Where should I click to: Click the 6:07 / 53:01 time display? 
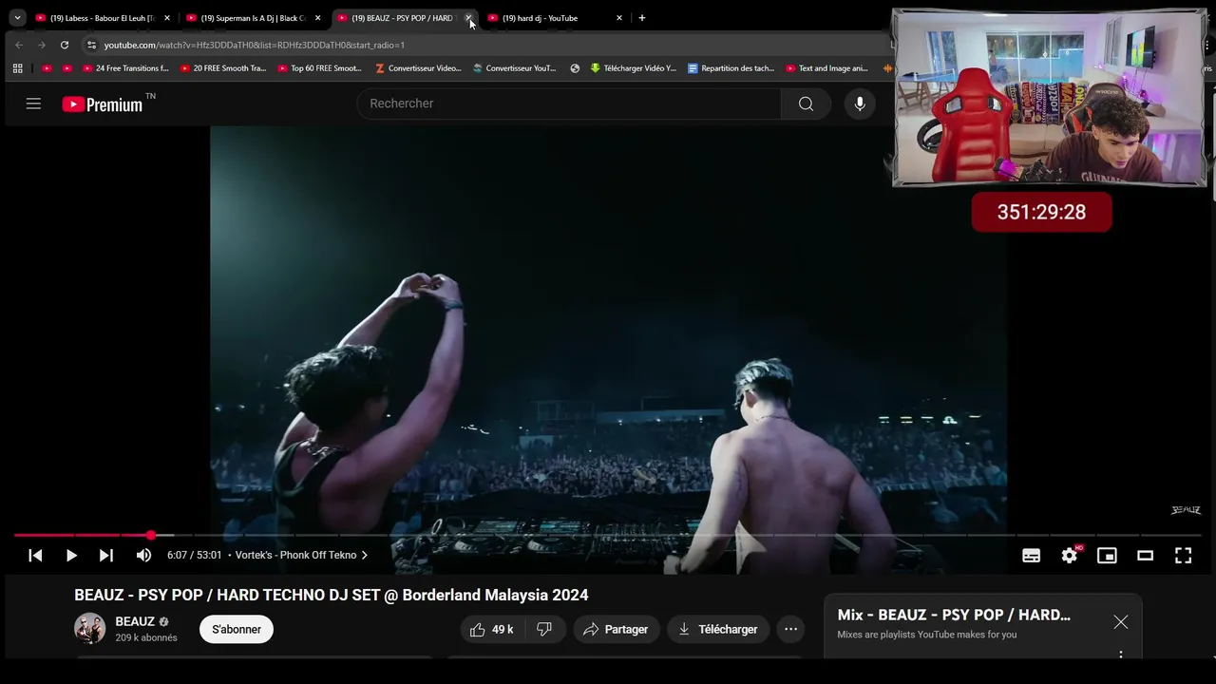pyautogui.click(x=195, y=555)
